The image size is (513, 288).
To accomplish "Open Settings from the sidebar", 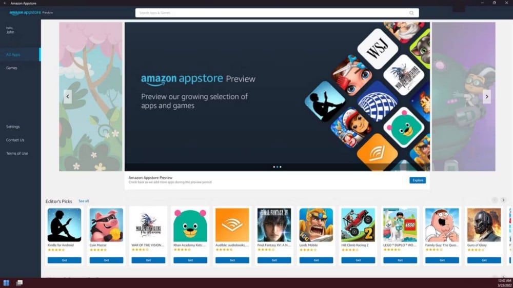I will [13, 127].
